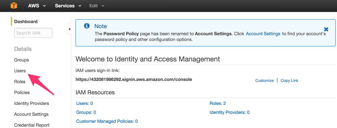Open the Groups: 0 resource link
337x128 pixels.
[86, 112]
